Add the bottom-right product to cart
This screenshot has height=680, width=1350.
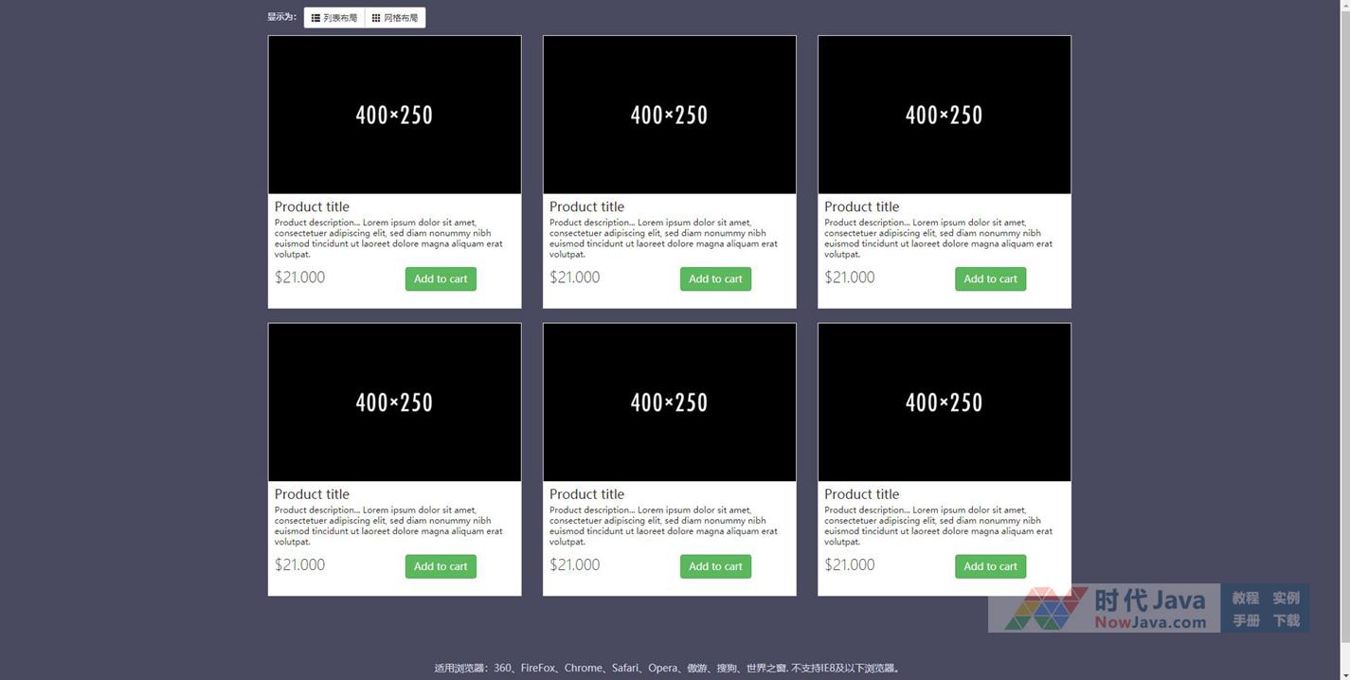pyautogui.click(x=990, y=566)
